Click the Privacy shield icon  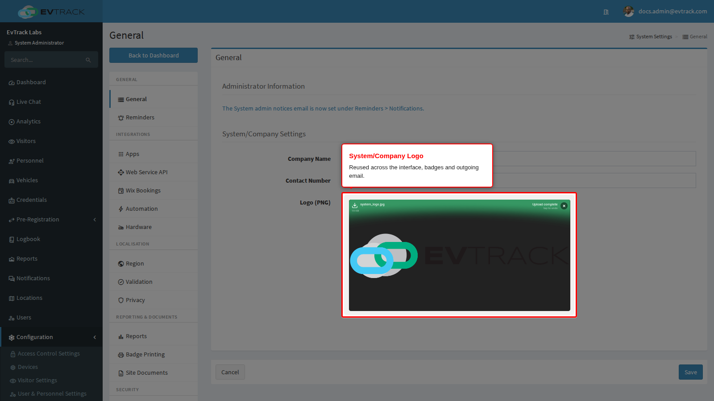(x=121, y=300)
